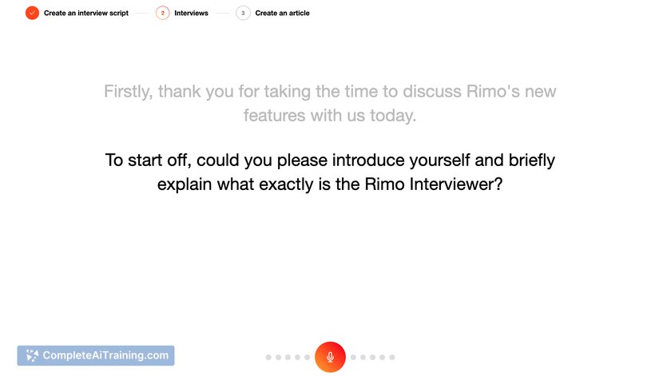Click the middle dot left of the microphone
This screenshot has width=655, height=376.
(288, 357)
